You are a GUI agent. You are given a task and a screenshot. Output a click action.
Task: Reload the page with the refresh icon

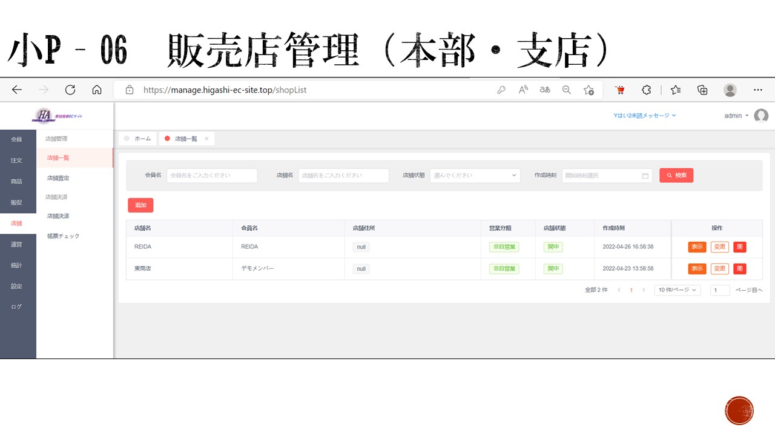coord(70,90)
